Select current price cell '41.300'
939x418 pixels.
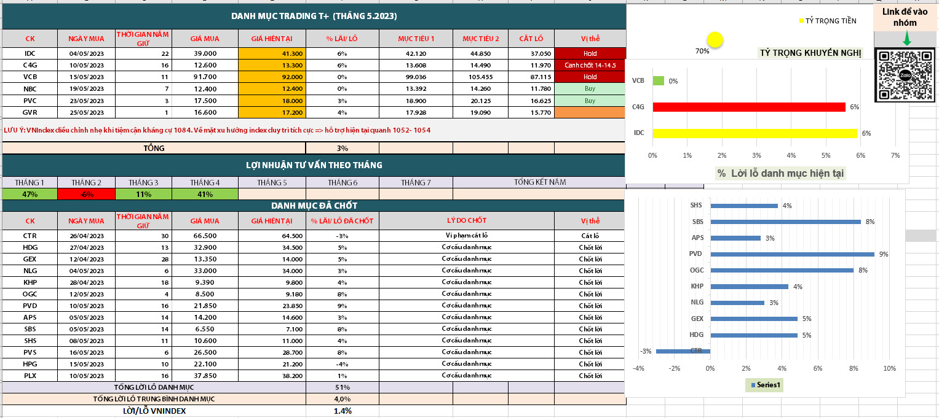click(x=272, y=53)
